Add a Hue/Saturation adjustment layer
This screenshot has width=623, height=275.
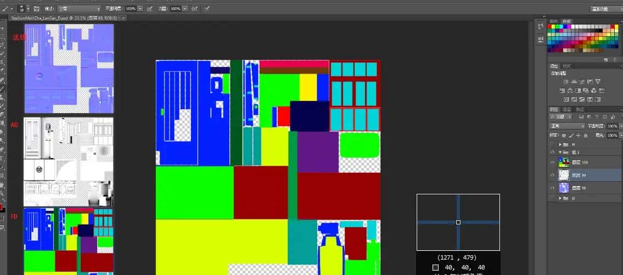(562, 90)
